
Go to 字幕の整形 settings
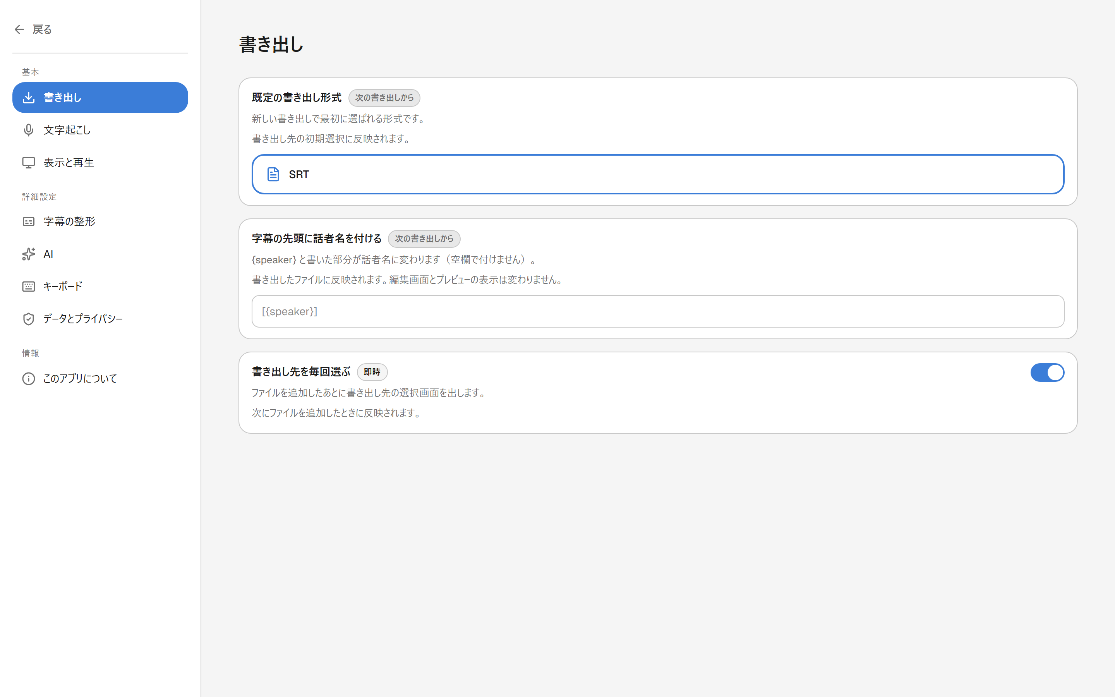pos(100,222)
